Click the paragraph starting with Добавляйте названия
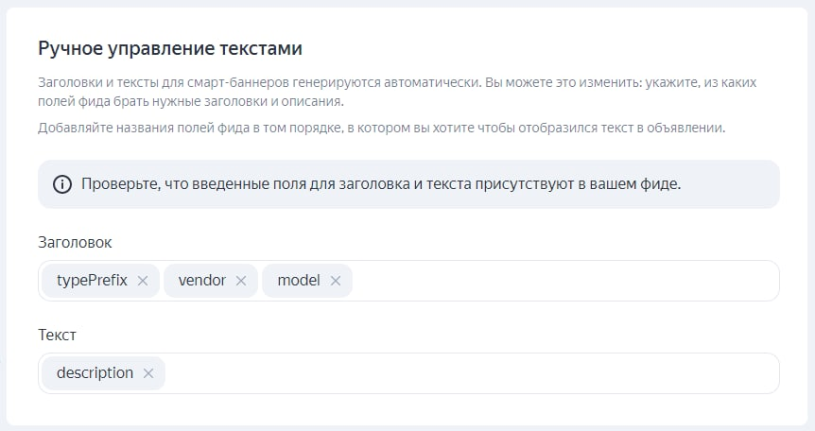This screenshot has width=815, height=431. [381, 128]
